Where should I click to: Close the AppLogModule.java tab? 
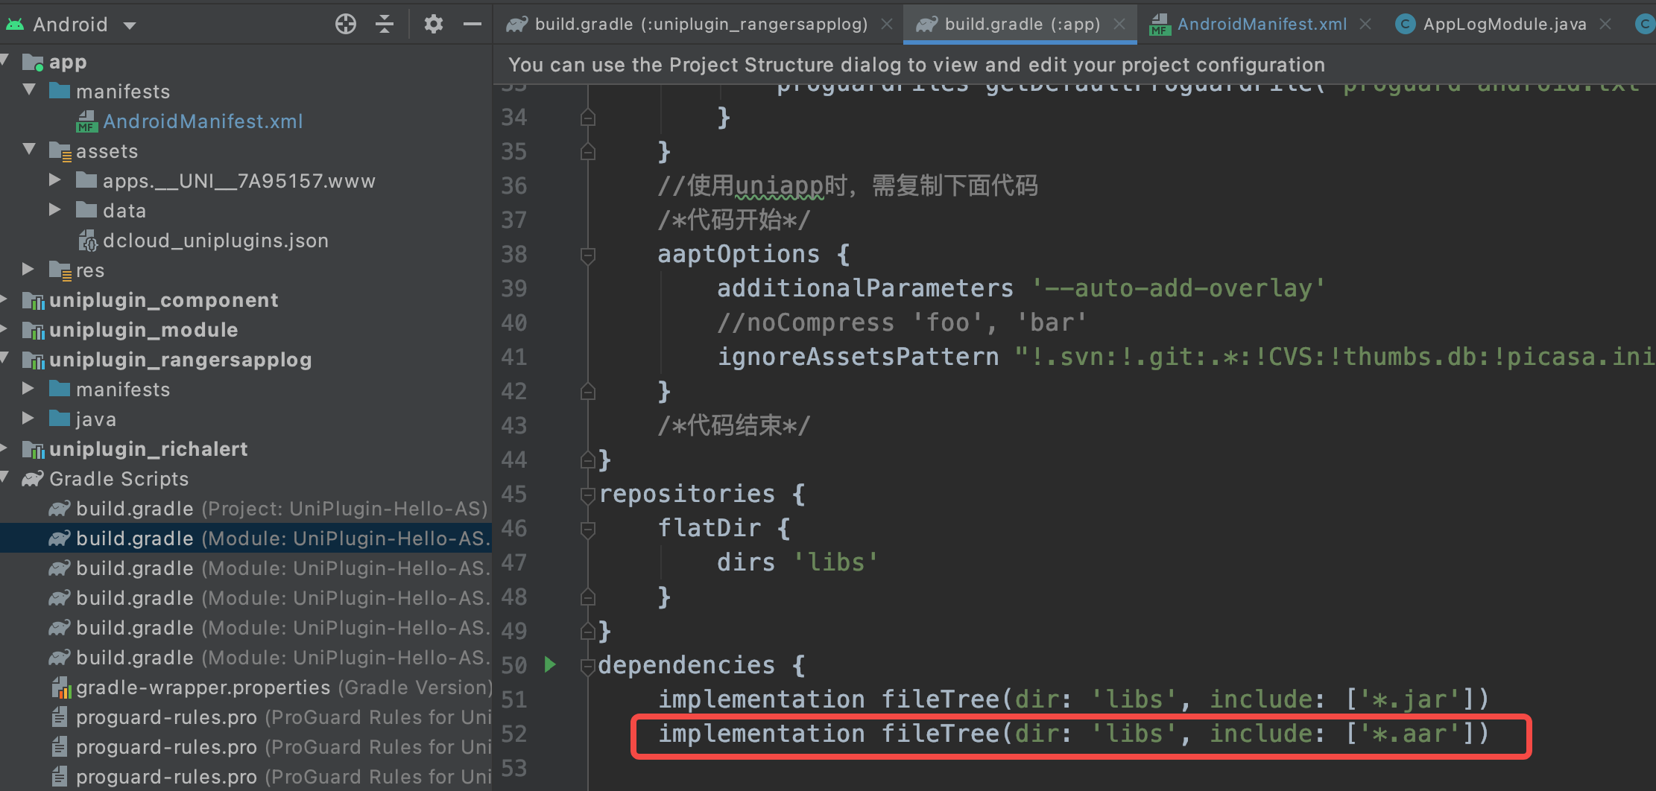(x=1605, y=25)
